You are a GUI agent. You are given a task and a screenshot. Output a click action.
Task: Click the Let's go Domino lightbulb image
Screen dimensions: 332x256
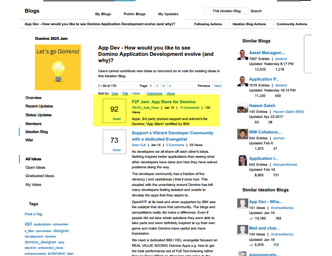(58, 68)
